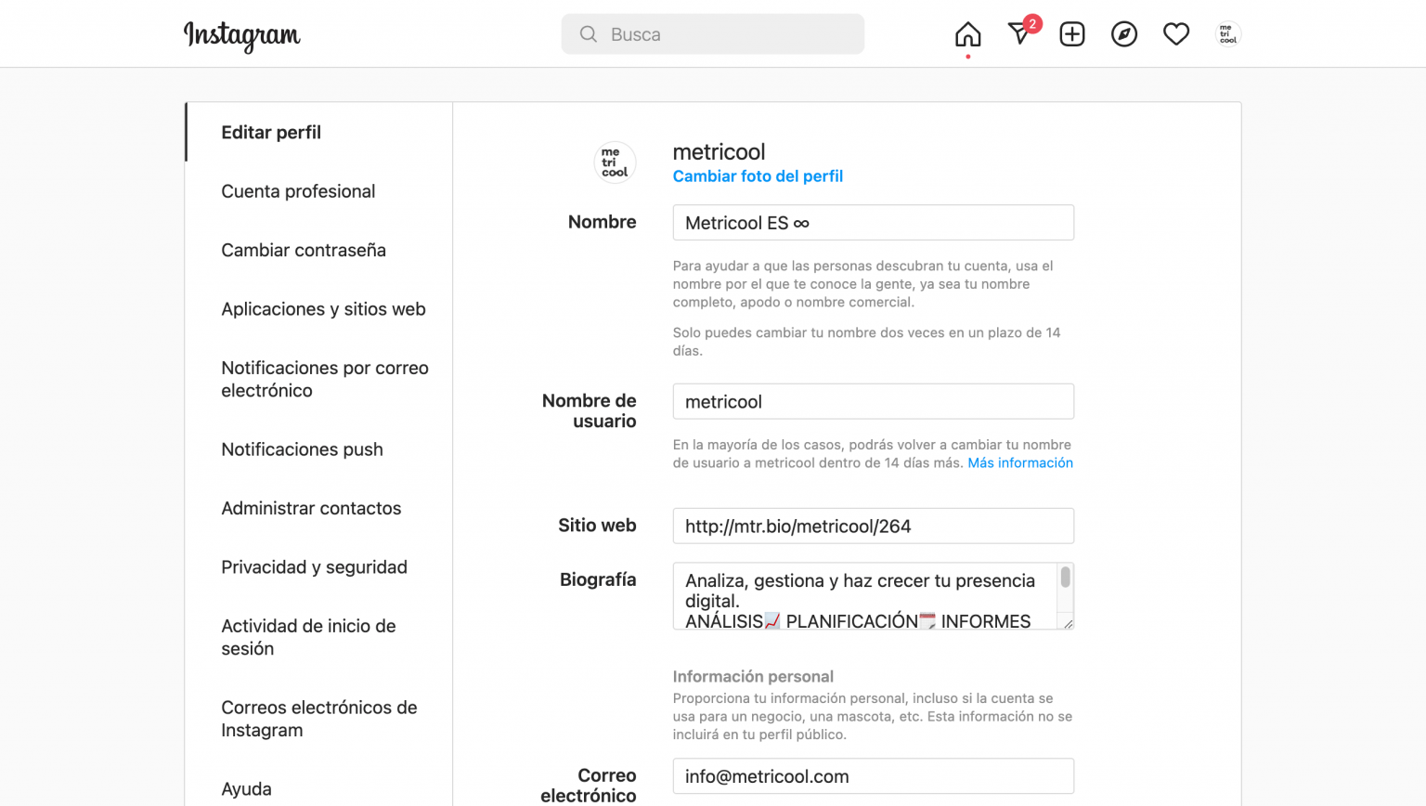Open the Explore compass icon
The height and width of the screenshot is (806, 1426).
(x=1123, y=33)
